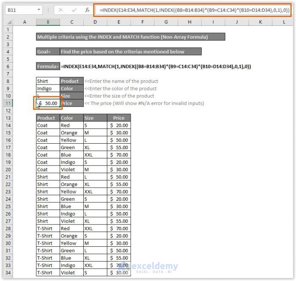Viewport: 296px width, 281px height.
Task: Select column K header
Action: (260, 22)
